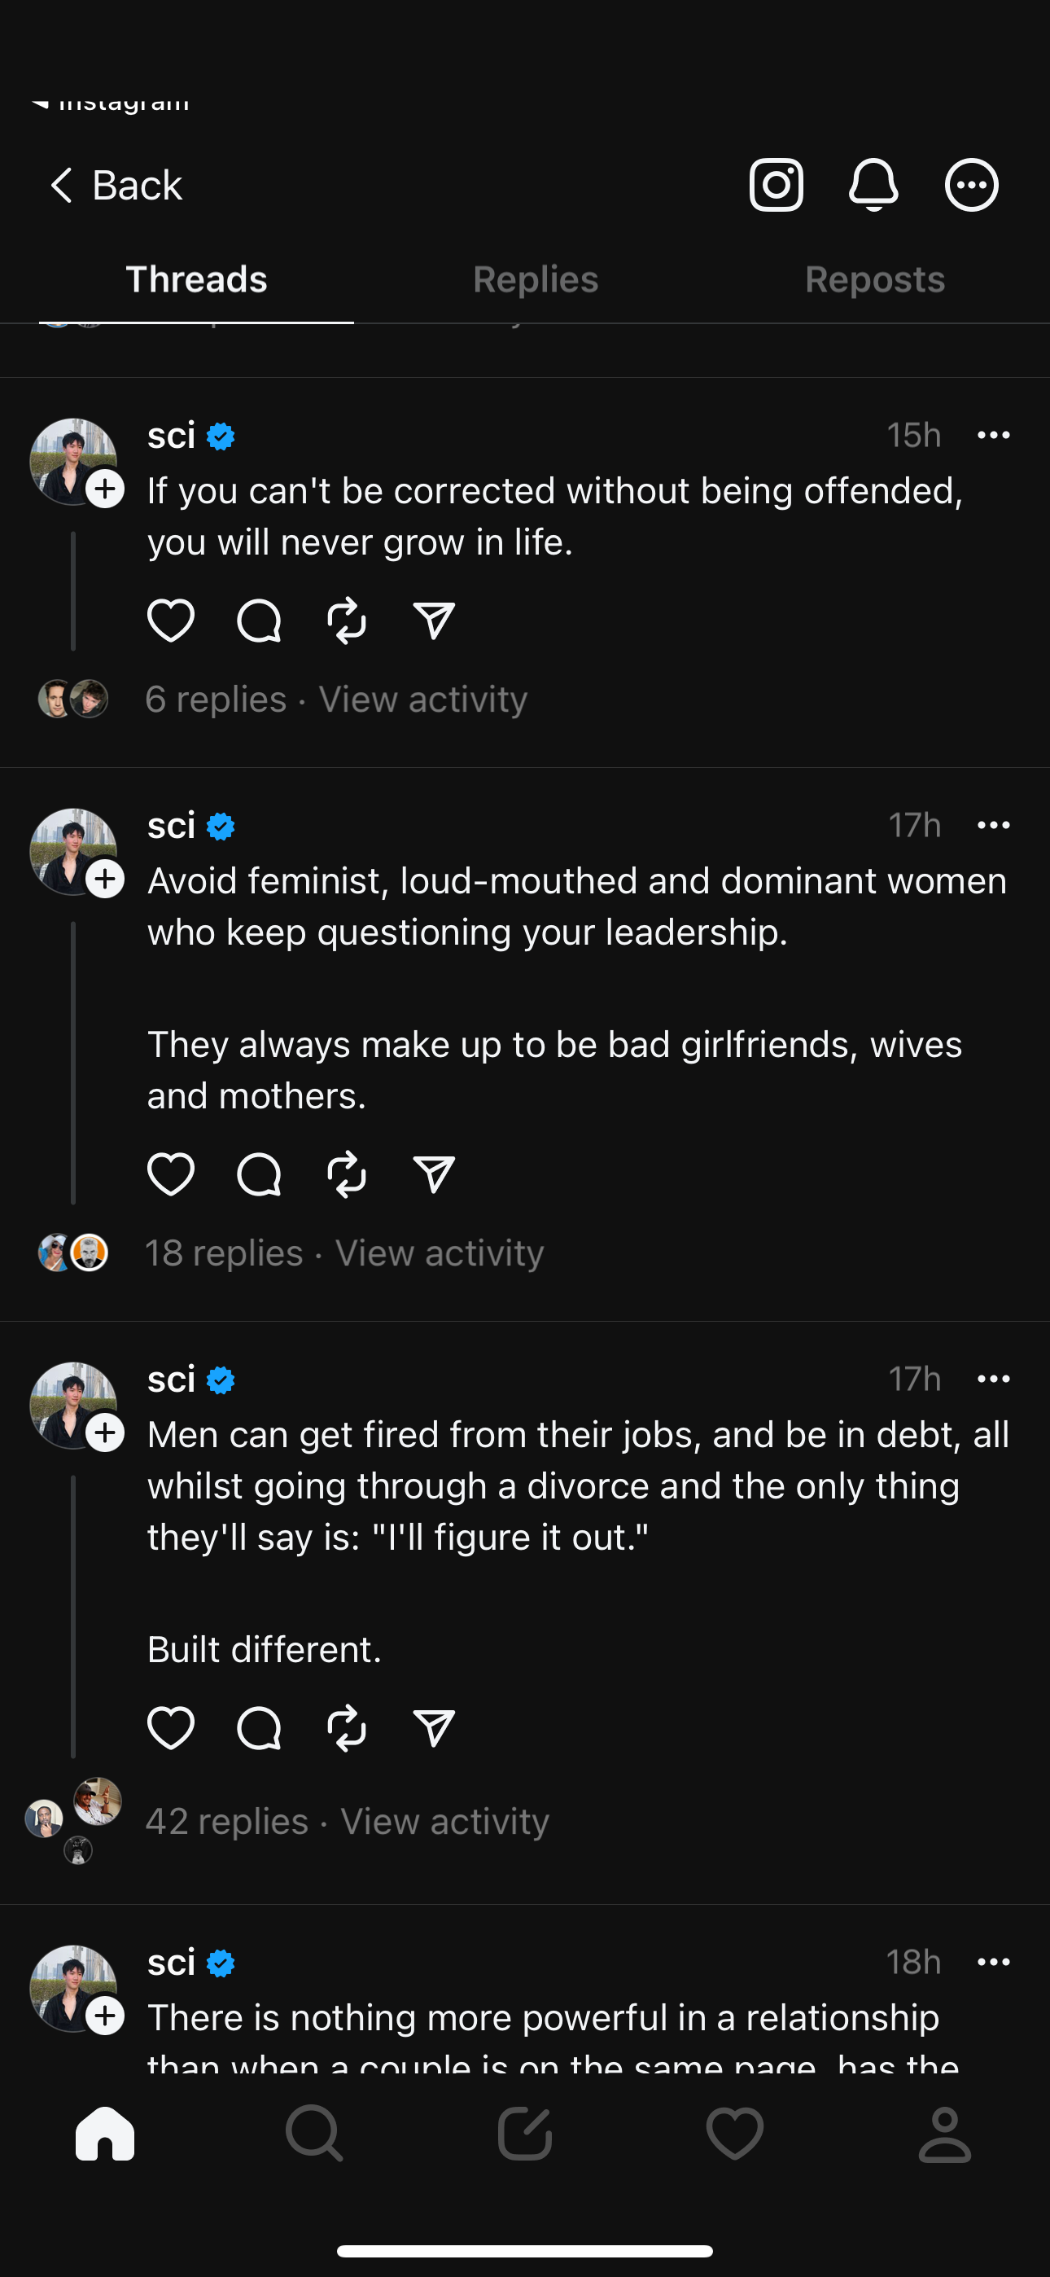Open the circled more options icon in header
Image resolution: width=1050 pixels, height=2277 pixels.
click(971, 185)
